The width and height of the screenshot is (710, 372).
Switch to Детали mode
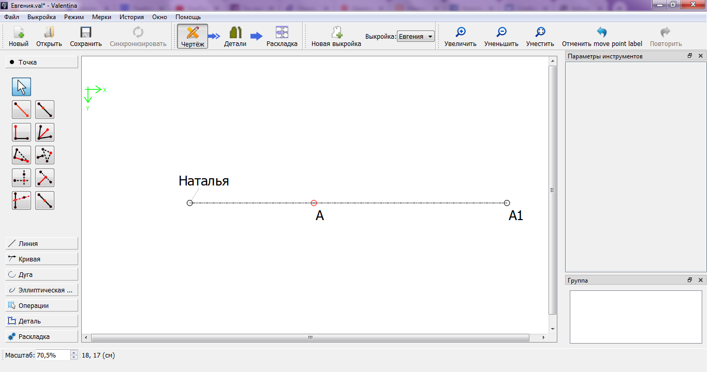(235, 37)
